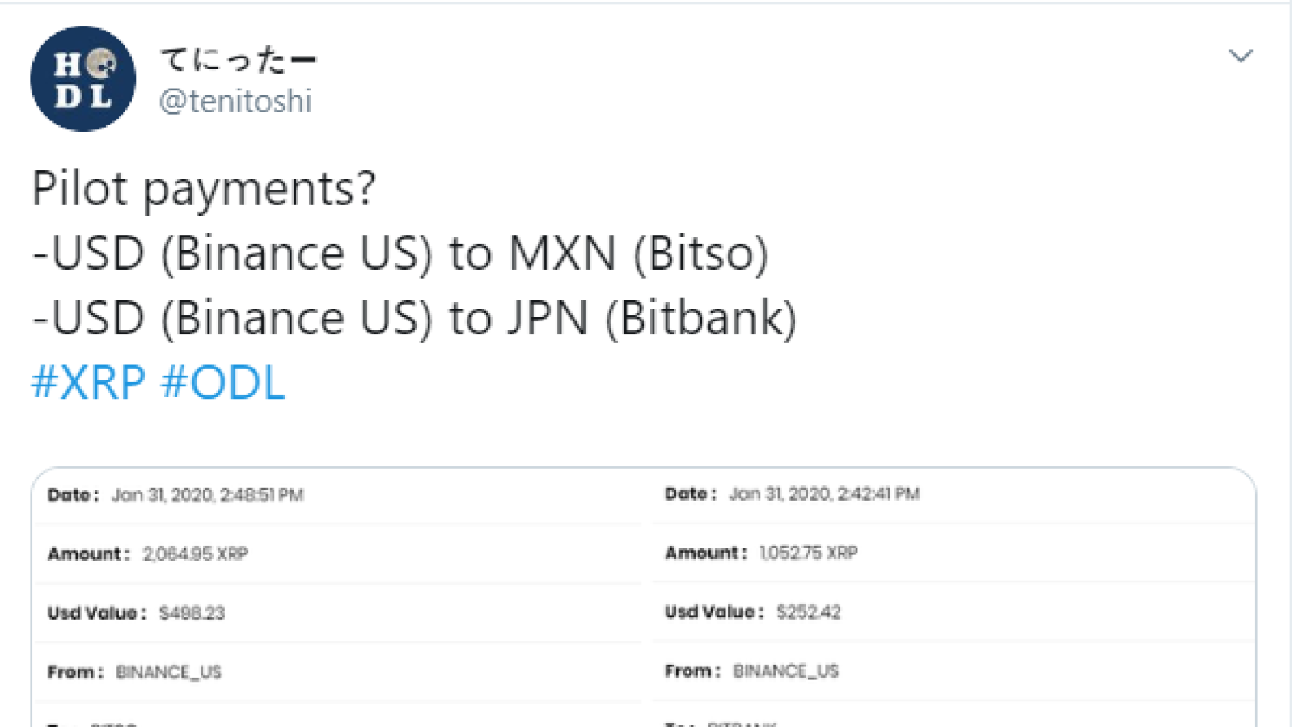Select the 'USD (Binance US) to JPN (Bitbank)' line
This screenshot has height=727, width=1294.
click(415, 318)
